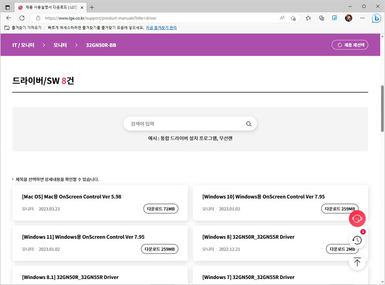385x285 pixels.
Task: Click the Edge browser essentials icon
Action: [334, 18]
